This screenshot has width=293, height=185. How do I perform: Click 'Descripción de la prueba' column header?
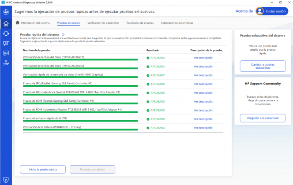pos(207,50)
